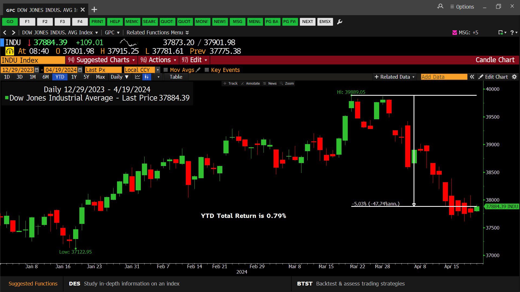Open the Options menu

pyautogui.click(x=462, y=7)
